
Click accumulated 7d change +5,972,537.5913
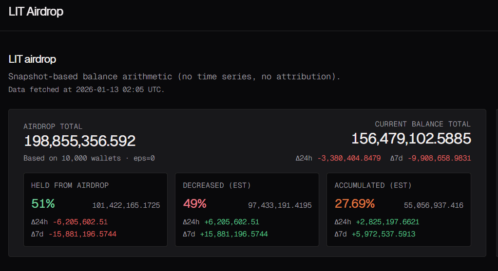pos(383,234)
